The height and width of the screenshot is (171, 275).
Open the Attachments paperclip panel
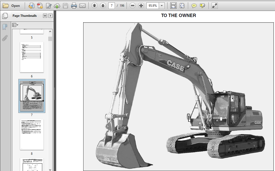5,38
